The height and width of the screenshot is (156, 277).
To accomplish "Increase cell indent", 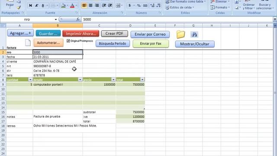I will 110,6.
